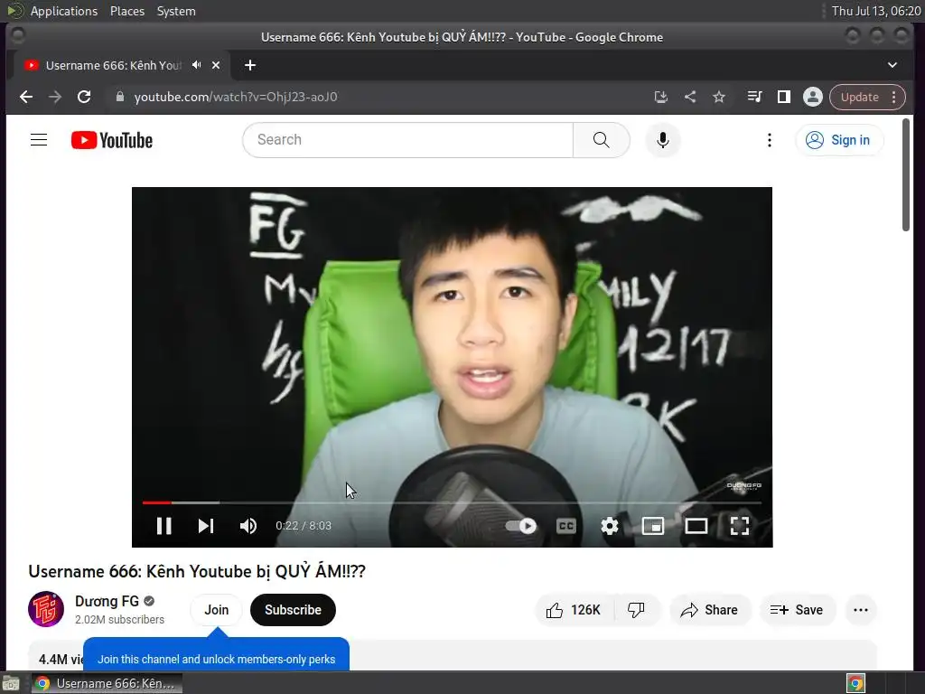This screenshot has height=694, width=925.
Task: Pause the video playback
Action: (164, 525)
